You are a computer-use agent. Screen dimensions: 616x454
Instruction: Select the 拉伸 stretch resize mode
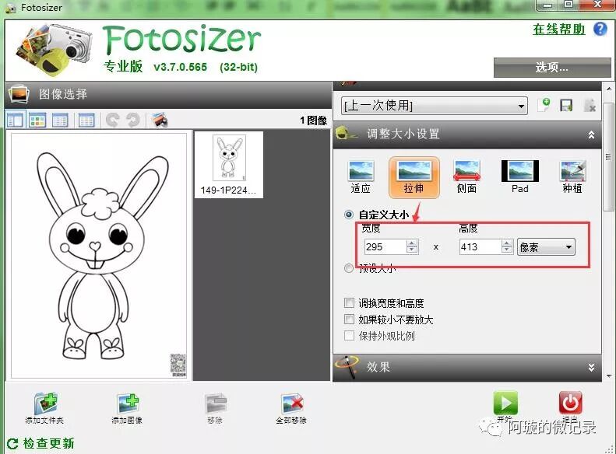coord(414,177)
